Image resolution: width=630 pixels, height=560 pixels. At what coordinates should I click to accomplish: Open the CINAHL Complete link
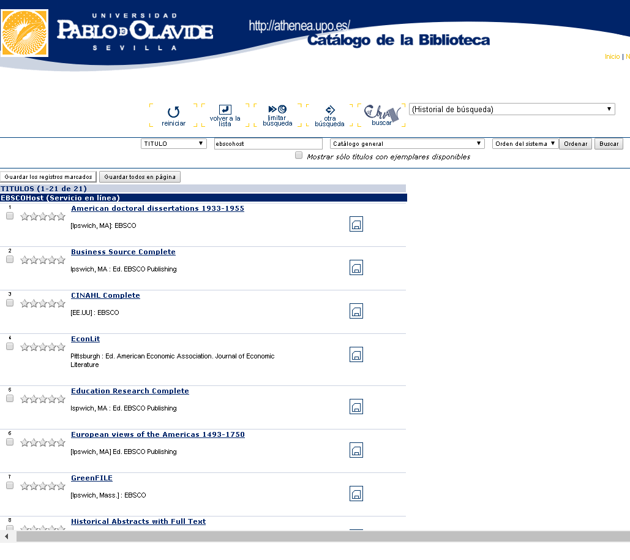click(x=106, y=295)
